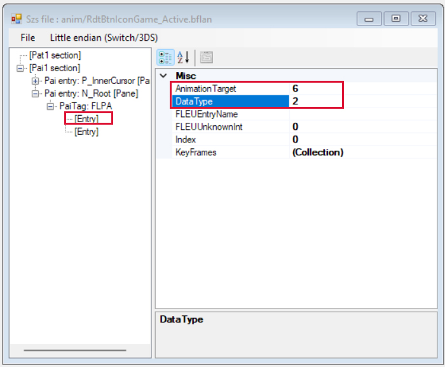Open KeyFrames (Collection) value
The height and width of the screenshot is (367, 445).
[363, 152]
